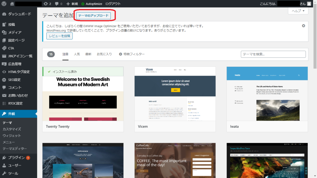Click the Iwata theme name label

click(x=234, y=126)
